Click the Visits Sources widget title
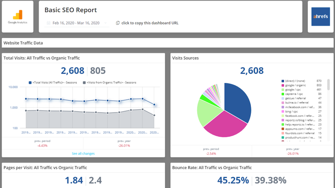 (185, 58)
